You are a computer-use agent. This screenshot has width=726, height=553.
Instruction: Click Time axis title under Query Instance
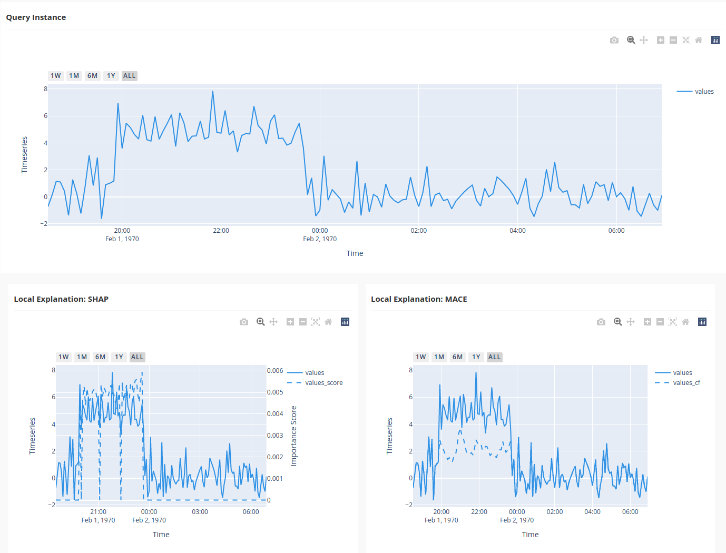coord(355,253)
